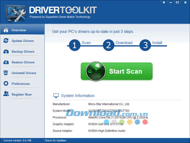This screenshot has width=190, height=143.
Task: Click the Restore Drivers cloud download icon
Action: coord(6,62)
